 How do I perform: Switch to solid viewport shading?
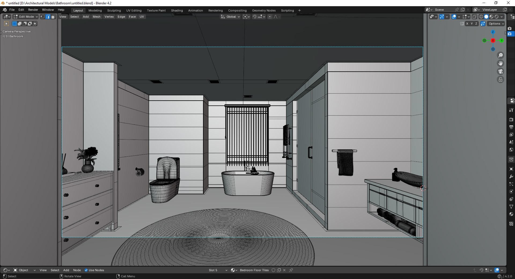pyautogui.click(x=486, y=17)
